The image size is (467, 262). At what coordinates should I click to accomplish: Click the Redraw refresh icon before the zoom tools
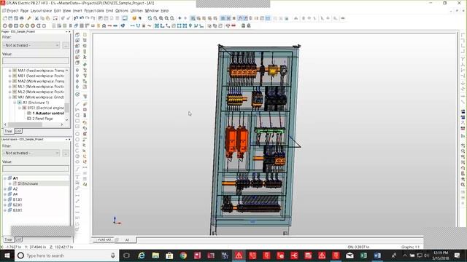(150, 18)
